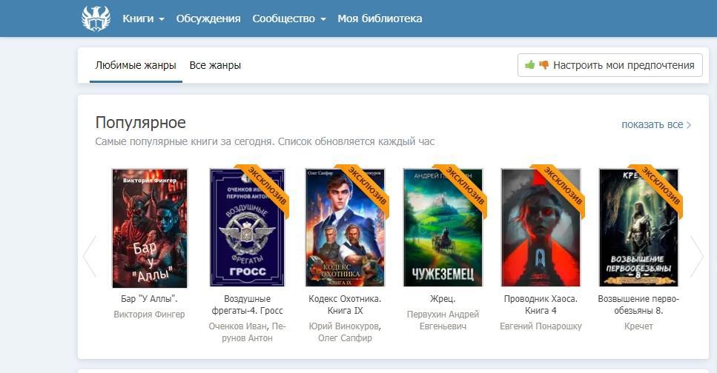The height and width of the screenshot is (373, 717).
Task: Expand the Сообщество dropdown menu
Action: 289,19
